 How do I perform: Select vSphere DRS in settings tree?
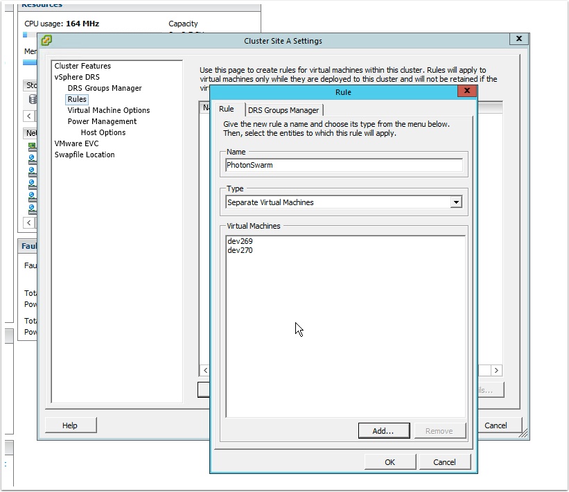click(77, 77)
